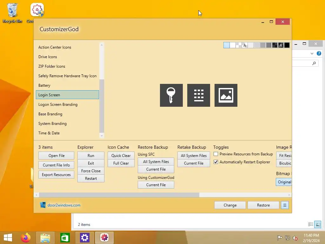Click the search magnifier in Explorer window

[x=314, y=63]
